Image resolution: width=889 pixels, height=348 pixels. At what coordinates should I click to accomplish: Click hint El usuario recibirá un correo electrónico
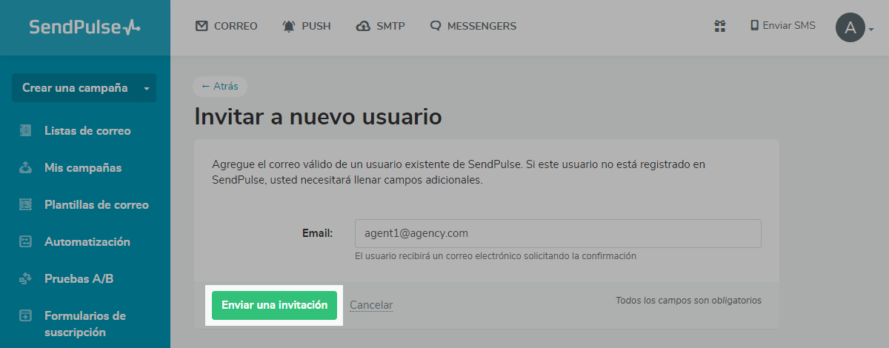496,256
